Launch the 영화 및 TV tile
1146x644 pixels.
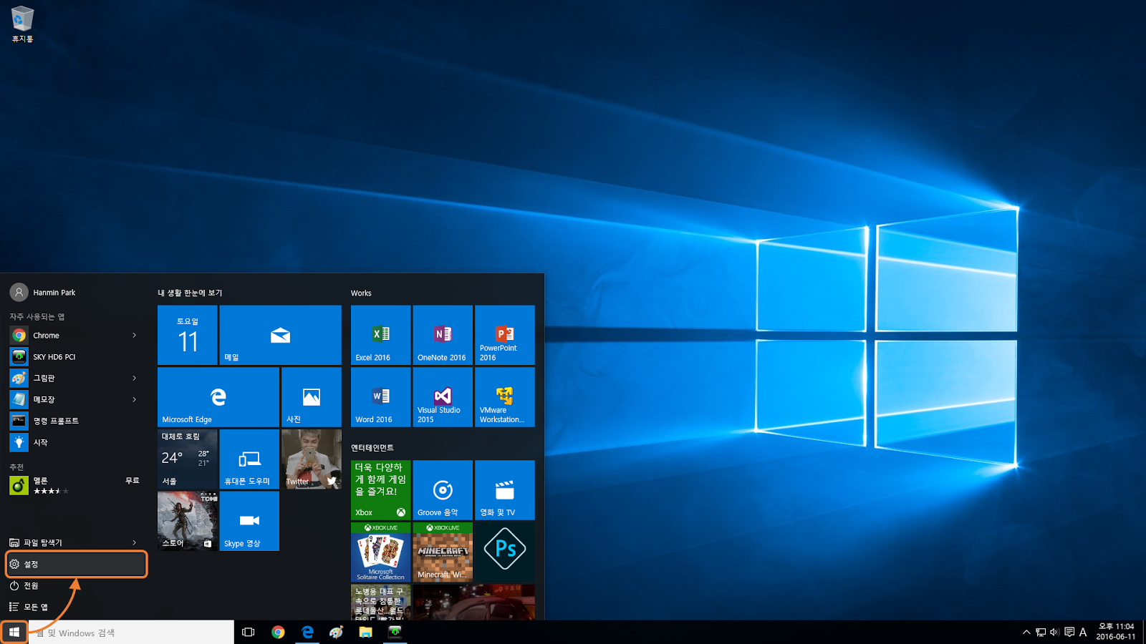[504, 489]
